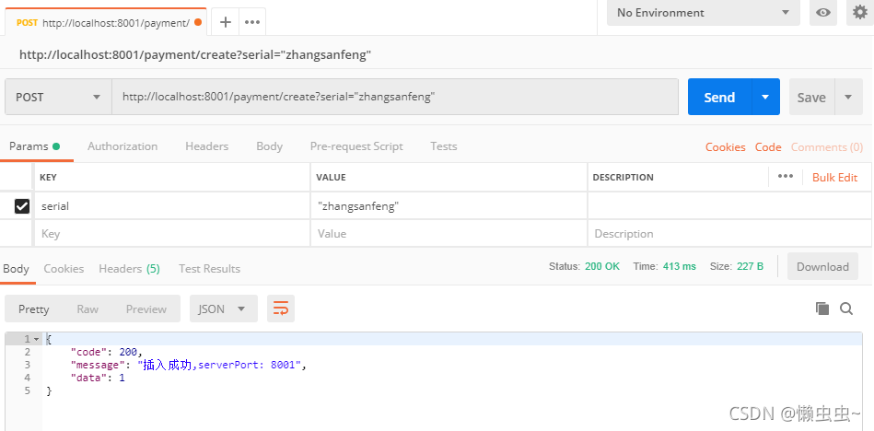Open the request Headers tab
This screenshot has width=874, height=431.
click(207, 146)
